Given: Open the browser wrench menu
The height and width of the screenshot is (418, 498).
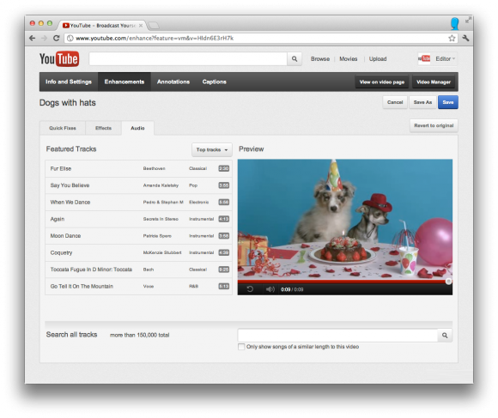Looking at the screenshot, I should [x=465, y=38].
